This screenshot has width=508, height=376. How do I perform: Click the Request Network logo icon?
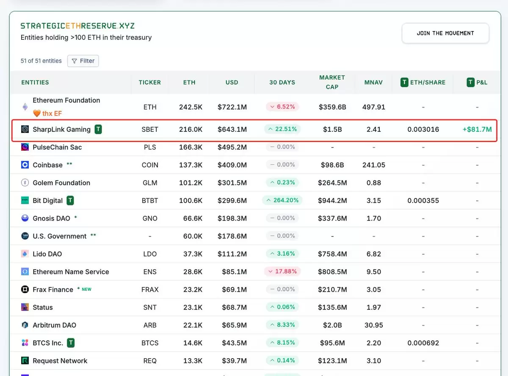25,360
